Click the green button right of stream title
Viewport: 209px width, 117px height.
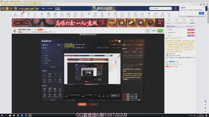160,31
